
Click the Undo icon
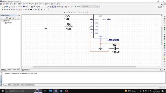[x=24, y=7]
